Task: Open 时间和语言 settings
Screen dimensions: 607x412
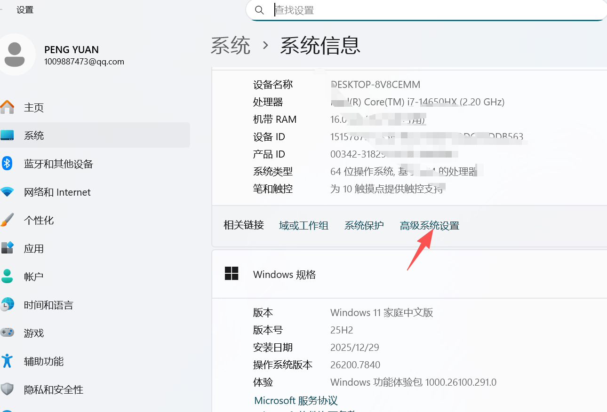Action: coord(48,305)
